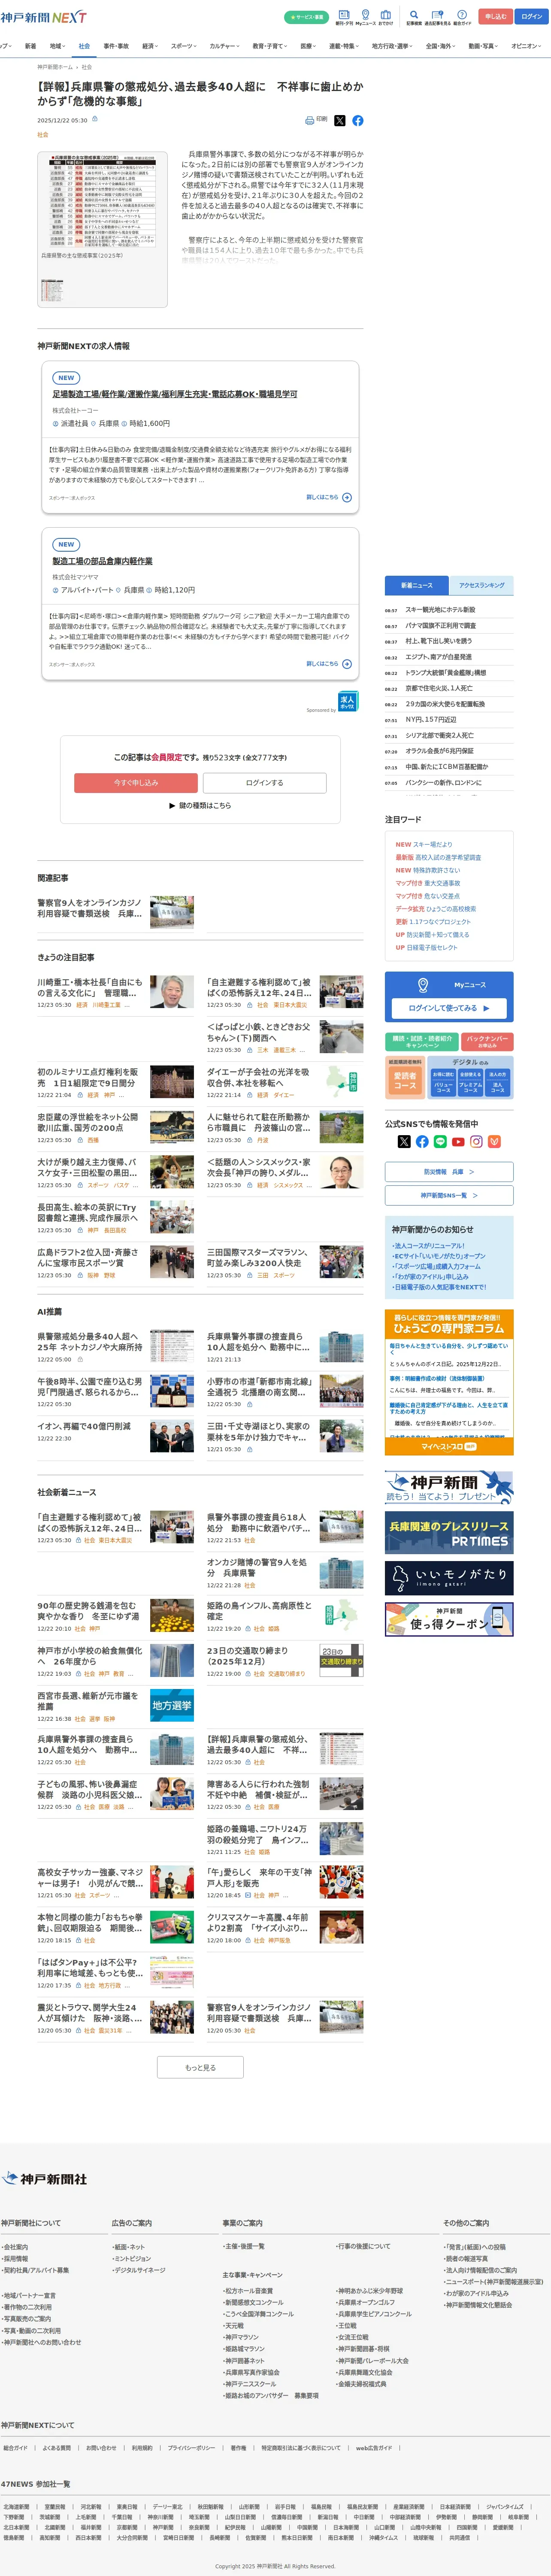Image resolution: width=551 pixels, height=2576 pixels.
Task: Open the いいモノがたり banner
Action: point(449,1578)
